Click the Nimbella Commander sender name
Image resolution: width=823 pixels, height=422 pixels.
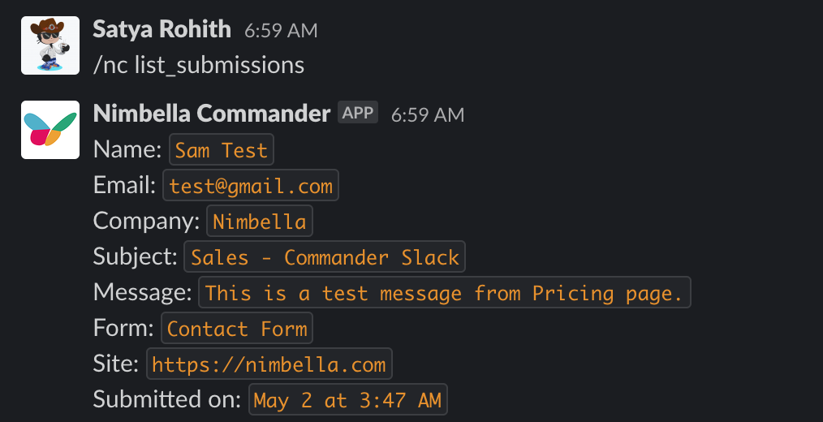[x=212, y=114]
